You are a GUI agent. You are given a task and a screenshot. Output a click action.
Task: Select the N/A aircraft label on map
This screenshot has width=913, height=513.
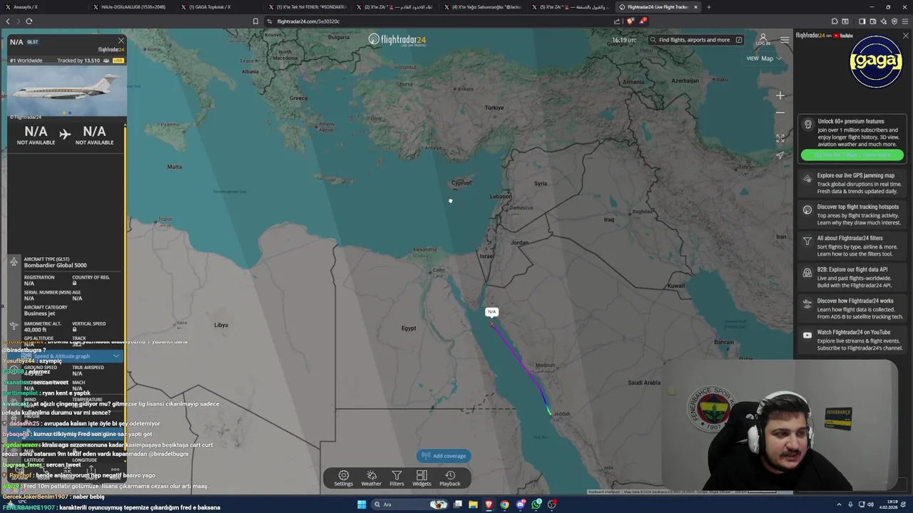pyautogui.click(x=491, y=311)
